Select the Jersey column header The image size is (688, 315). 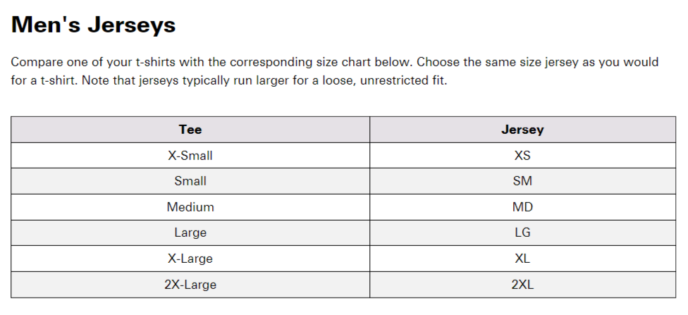click(x=522, y=130)
